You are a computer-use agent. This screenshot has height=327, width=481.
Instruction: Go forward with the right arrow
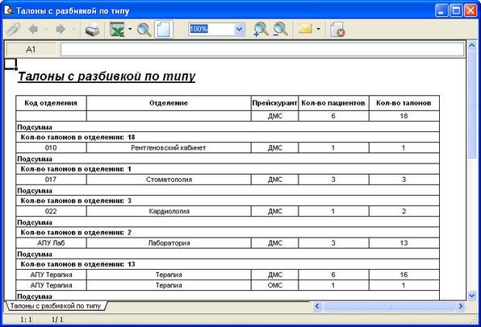point(61,29)
